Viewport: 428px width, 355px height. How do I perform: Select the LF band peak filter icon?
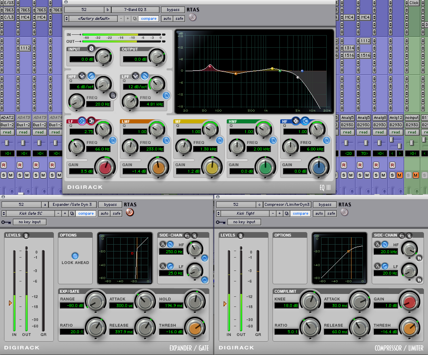tap(82, 121)
